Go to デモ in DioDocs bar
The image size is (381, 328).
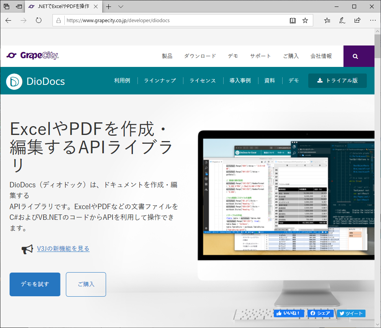click(x=294, y=81)
